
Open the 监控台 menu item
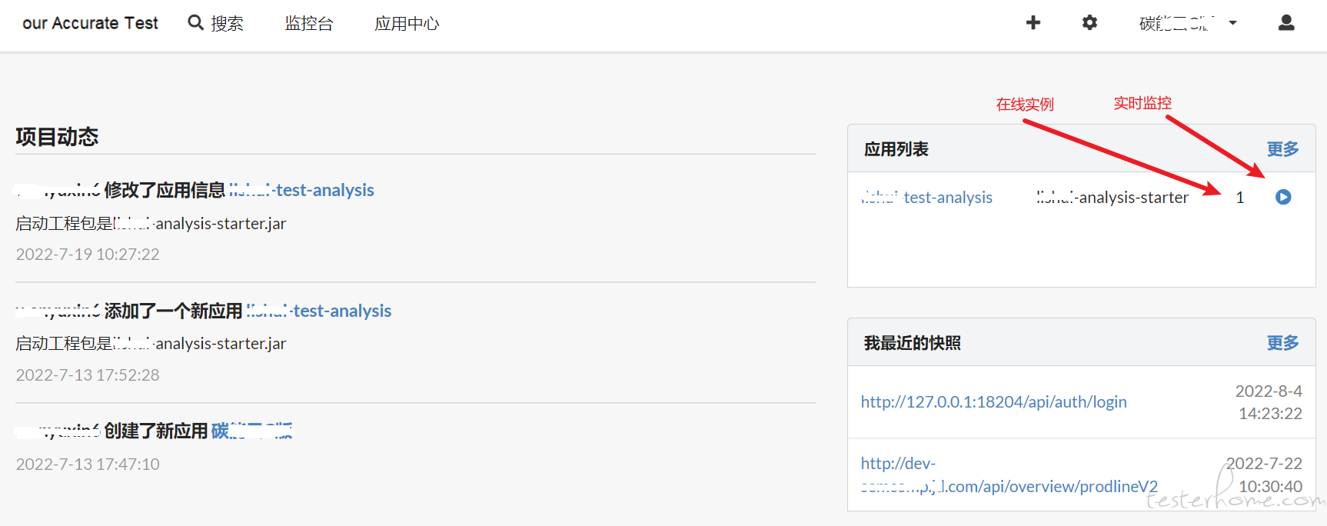(x=309, y=24)
